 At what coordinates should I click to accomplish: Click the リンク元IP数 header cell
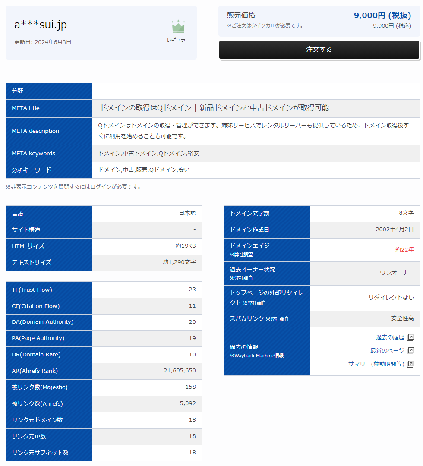coord(49,437)
